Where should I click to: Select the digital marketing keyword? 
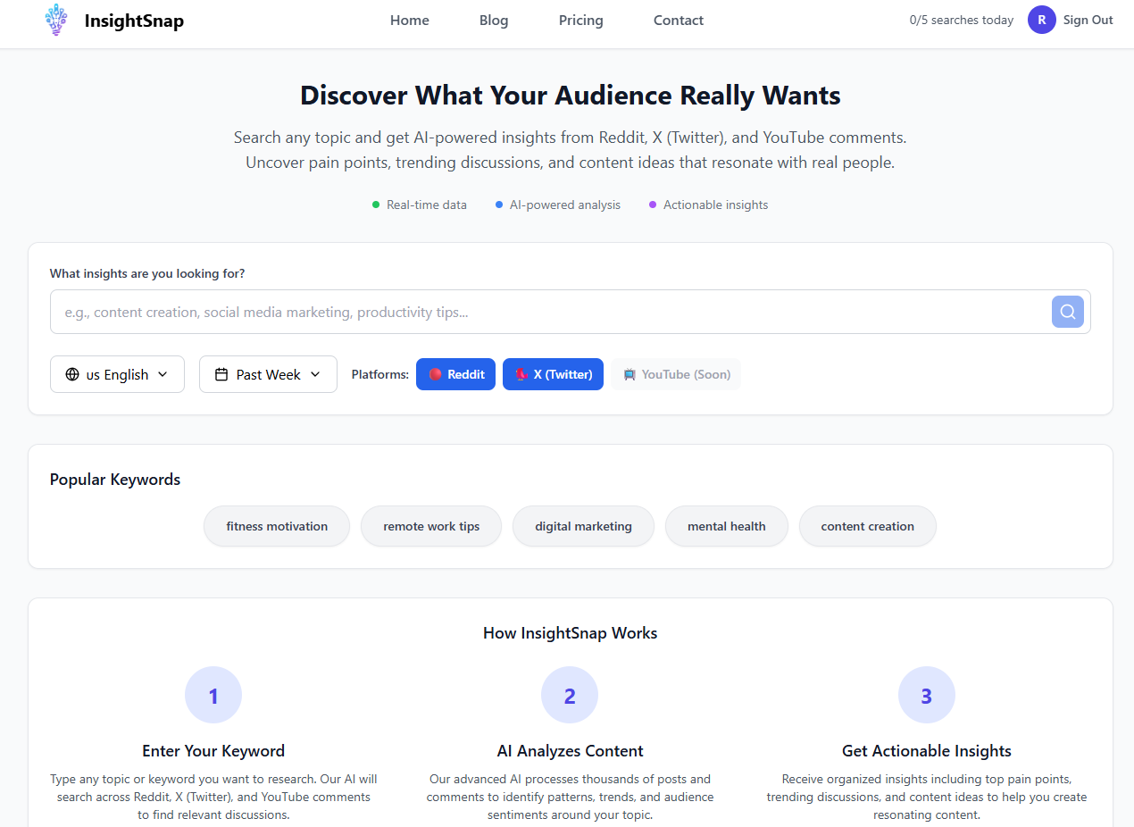583,526
